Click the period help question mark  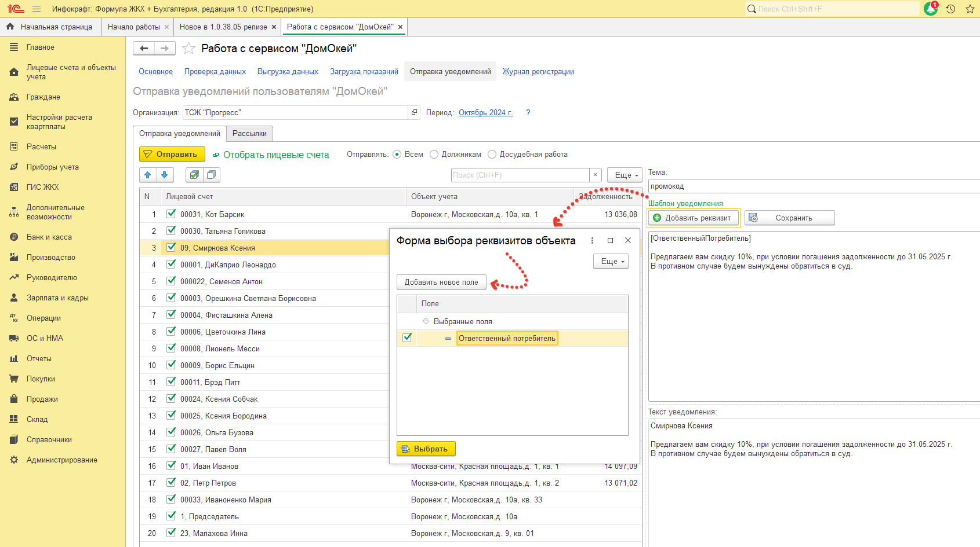[x=528, y=113]
